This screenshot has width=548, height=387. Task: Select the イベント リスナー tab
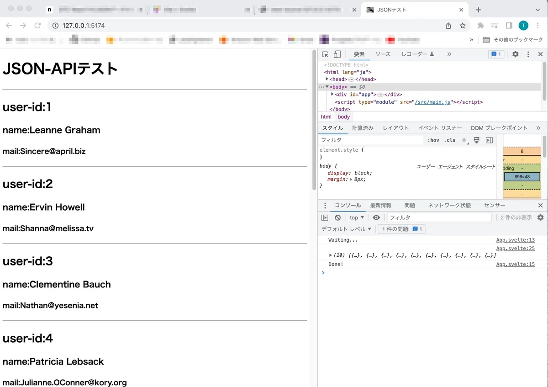[440, 128]
